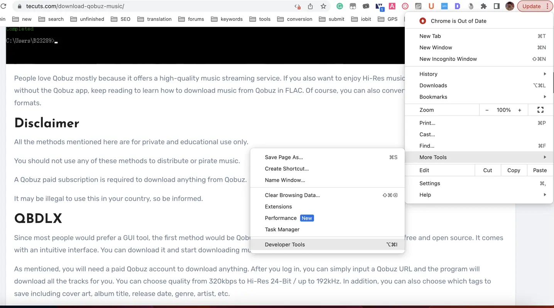The height and width of the screenshot is (308, 554).
Task: Click the Chrome profile avatar
Action: point(509,6)
